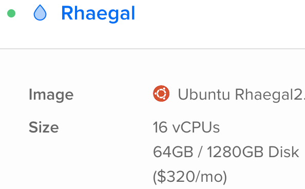Click the word Disk in size details
Image resolution: width=305 pixels, height=189 pixels.
coord(283,152)
